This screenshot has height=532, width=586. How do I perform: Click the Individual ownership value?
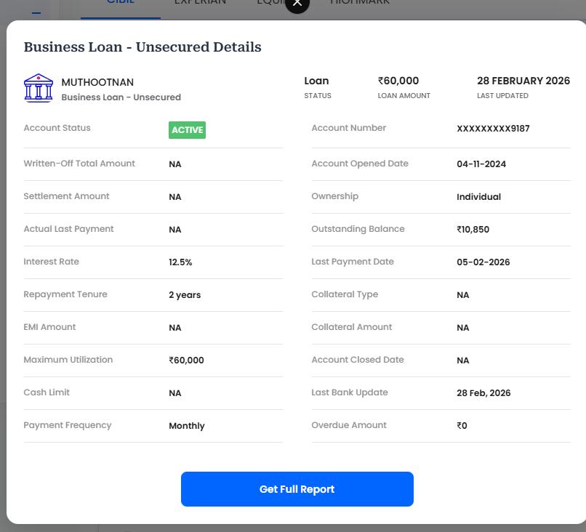click(x=478, y=197)
